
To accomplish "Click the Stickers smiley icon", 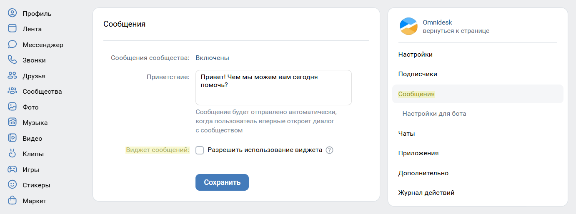I will tap(13, 185).
